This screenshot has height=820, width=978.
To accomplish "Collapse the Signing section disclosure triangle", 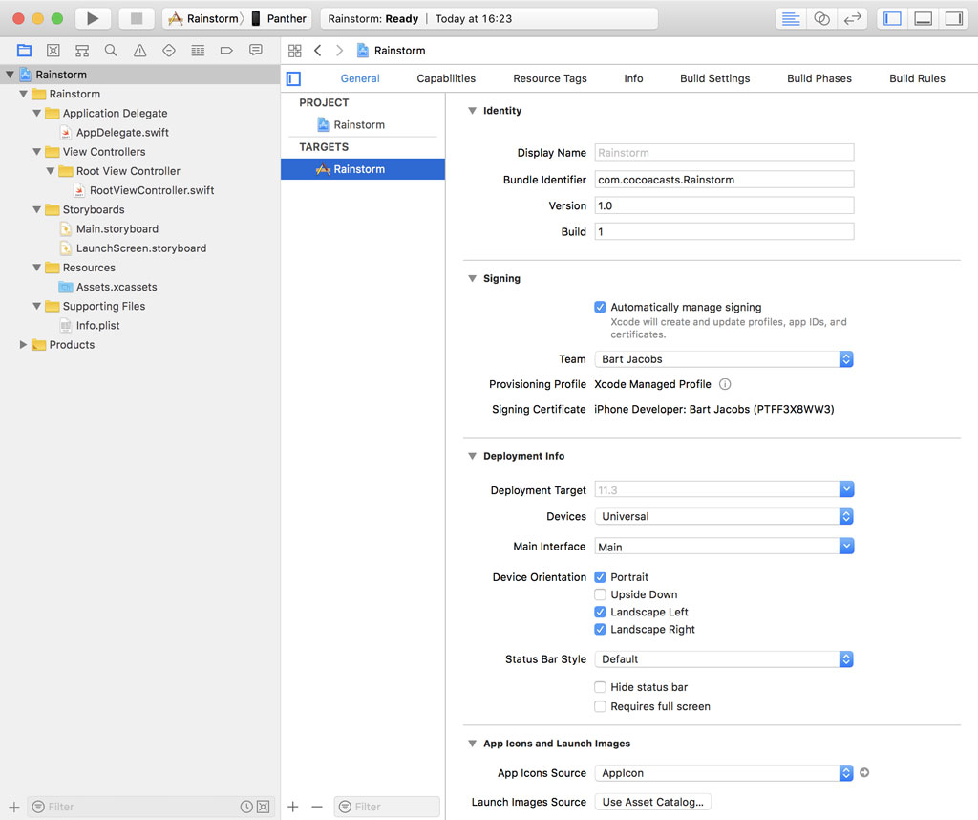I will pyautogui.click(x=472, y=278).
